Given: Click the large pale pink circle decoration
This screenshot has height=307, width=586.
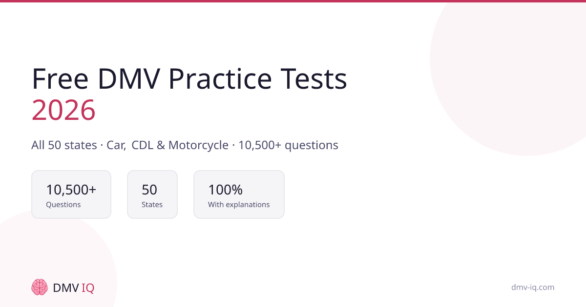Looking at the screenshot, I should tap(518, 73).
